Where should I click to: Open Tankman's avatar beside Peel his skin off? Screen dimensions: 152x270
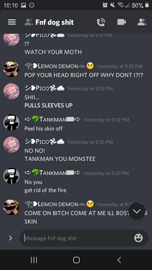11,122
